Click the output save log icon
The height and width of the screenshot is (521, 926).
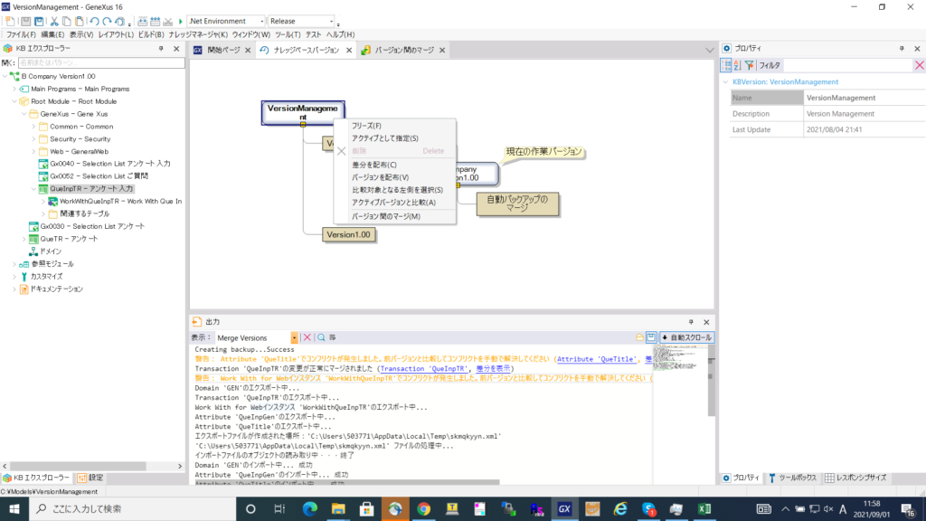651,337
